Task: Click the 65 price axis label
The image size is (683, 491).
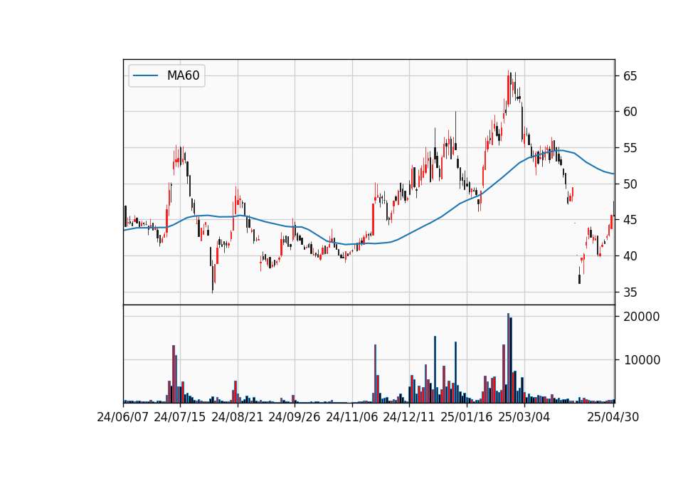Action: tap(630, 76)
